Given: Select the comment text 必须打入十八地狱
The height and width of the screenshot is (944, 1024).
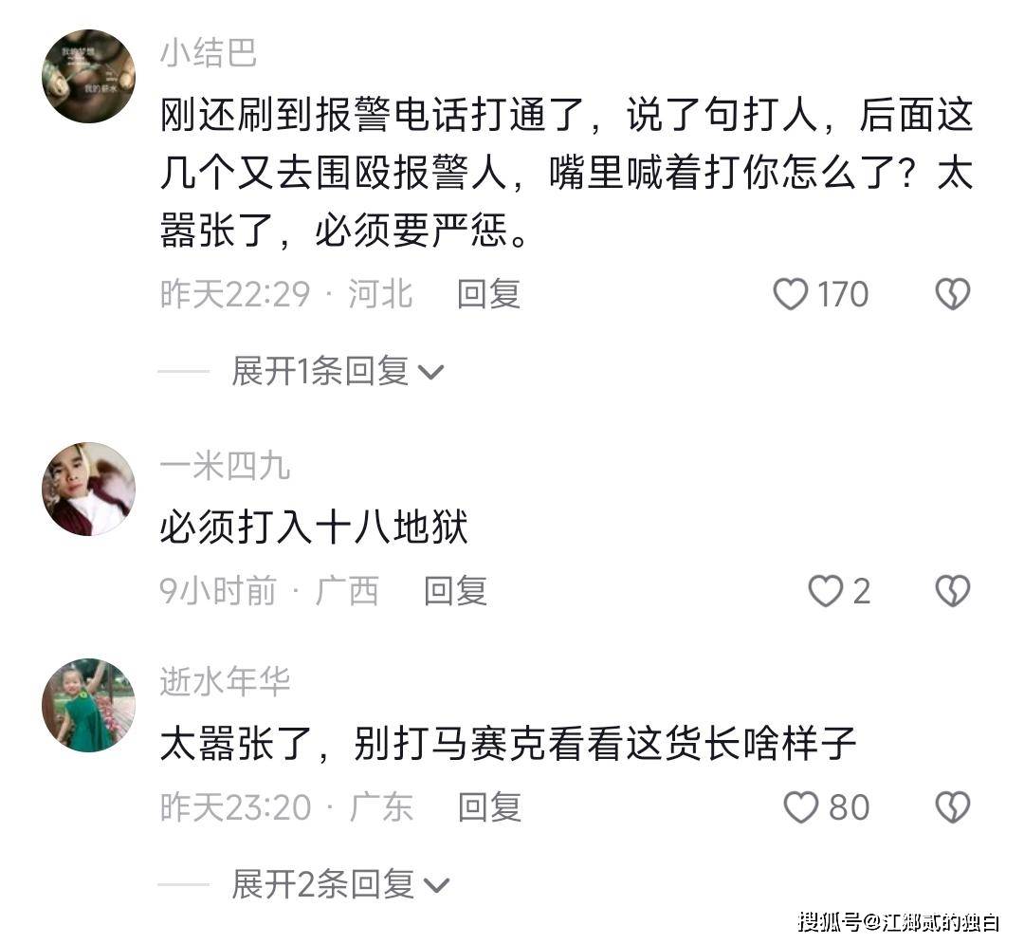Looking at the screenshot, I should coord(314,528).
